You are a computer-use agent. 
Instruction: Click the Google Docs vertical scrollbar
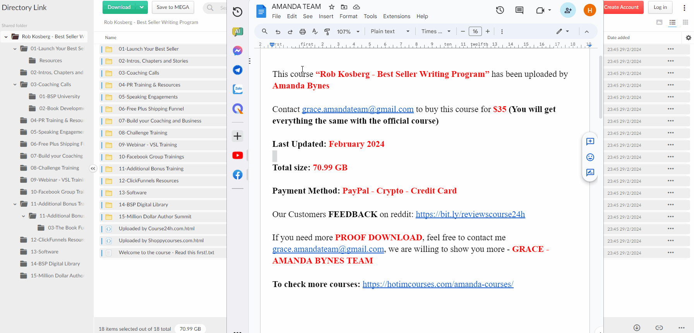601,87
